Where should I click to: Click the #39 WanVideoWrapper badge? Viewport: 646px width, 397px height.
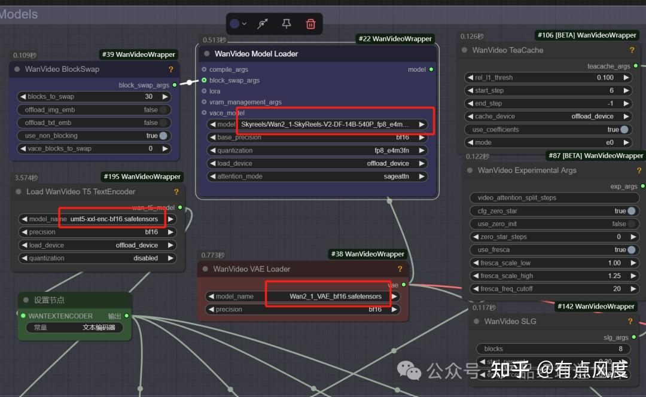click(138, 54)
